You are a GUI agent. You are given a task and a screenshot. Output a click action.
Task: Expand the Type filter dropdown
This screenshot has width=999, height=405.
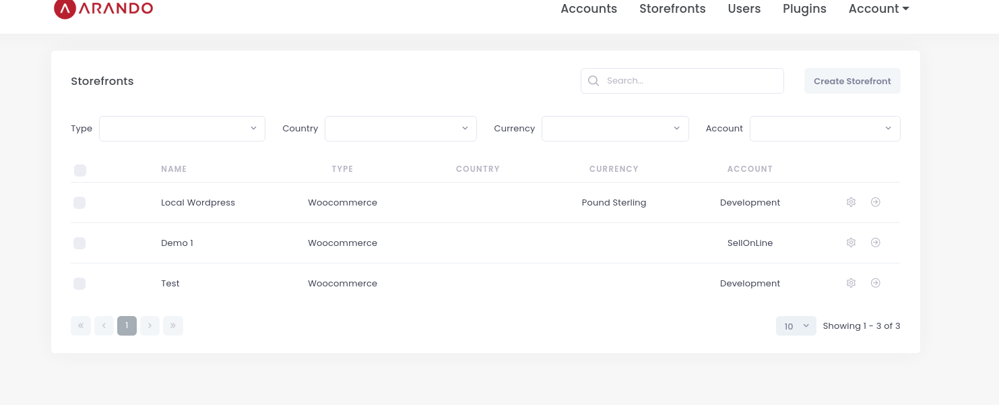click(x=182, y=129)
